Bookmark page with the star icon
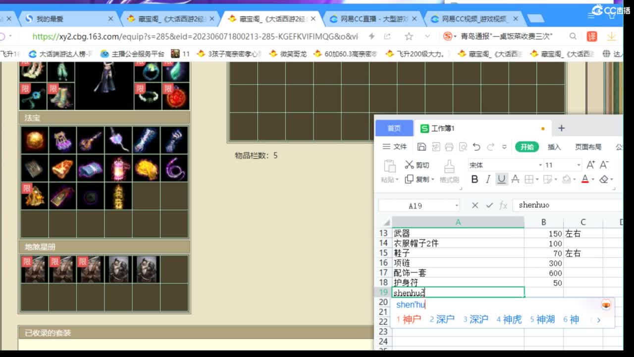 click(409, 36)
